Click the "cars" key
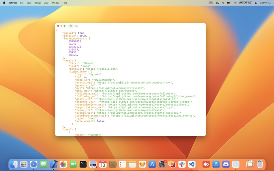Viewport: 274px width, 171px height. coord(67,129)
